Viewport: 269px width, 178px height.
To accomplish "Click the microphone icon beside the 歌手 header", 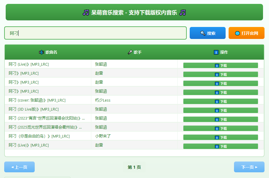I will 129,52.
